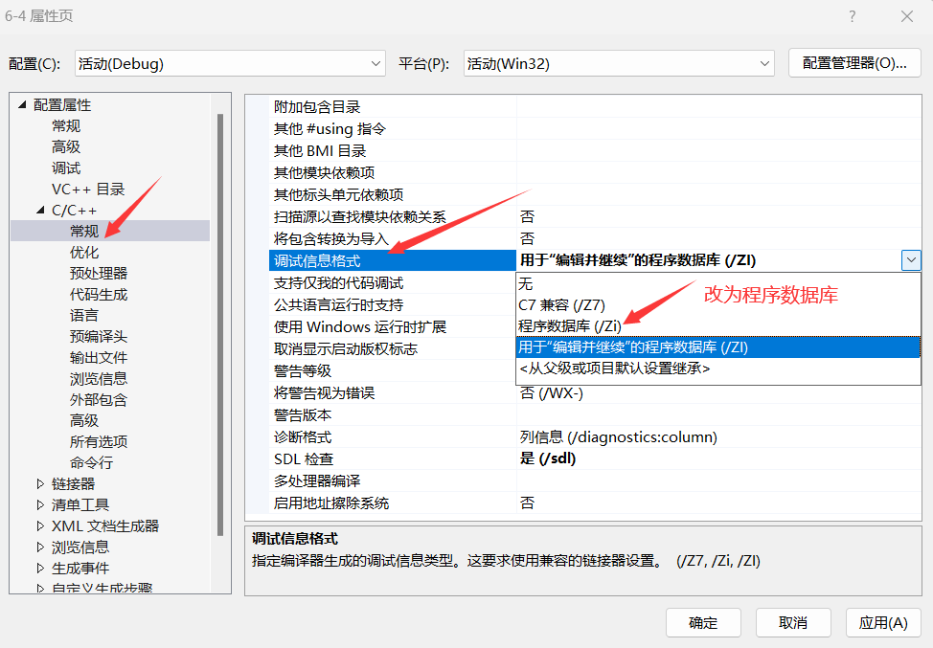Open the 调试信息格式 dropdown arrow

pos(911,259)
